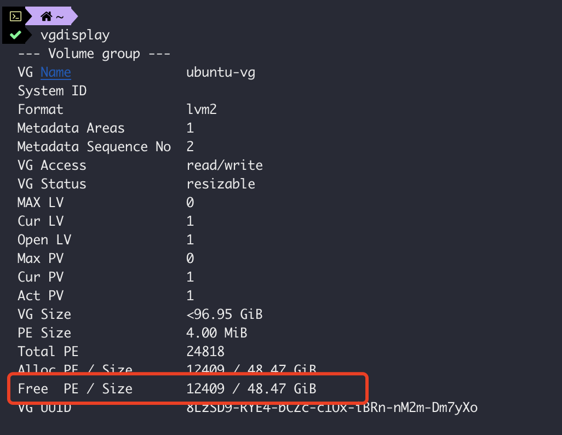Click the resizable status value
Image resolution: width=562 pixels, height=435 pixels.
pyautogui.click(x=221, y=184)
